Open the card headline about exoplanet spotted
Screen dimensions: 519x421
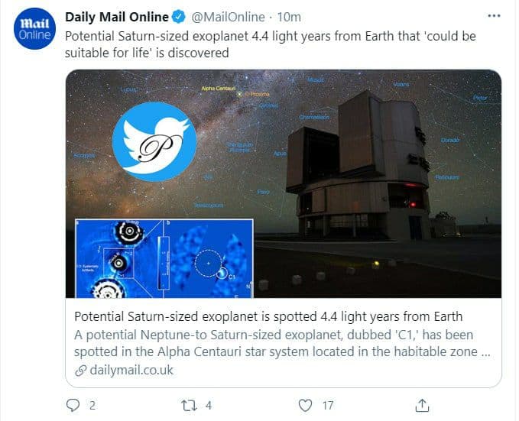pyautogui.click(x=268, y=316)
